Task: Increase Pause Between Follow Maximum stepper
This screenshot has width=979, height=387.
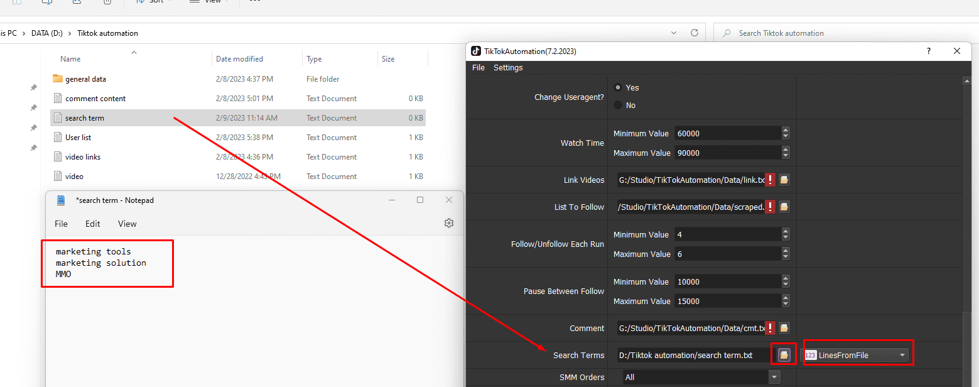Action: coord(786,298)
